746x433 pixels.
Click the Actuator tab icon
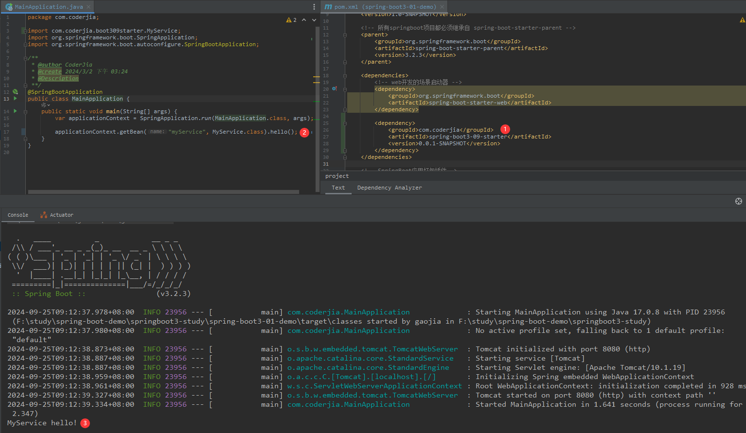point(44,215)
